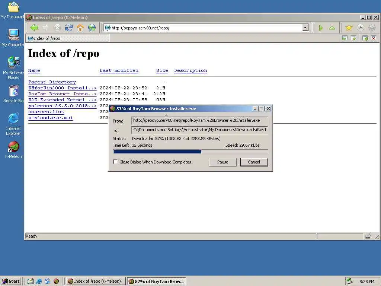This screenshot has height=286, width=381.
Task: Close the current tab with the red X icon
Action: pos(374,38)
